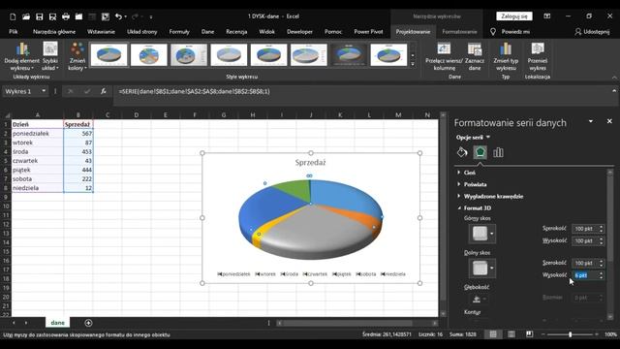
Task: Open format pane options dropdown arrow
Action: click(591, 121)
